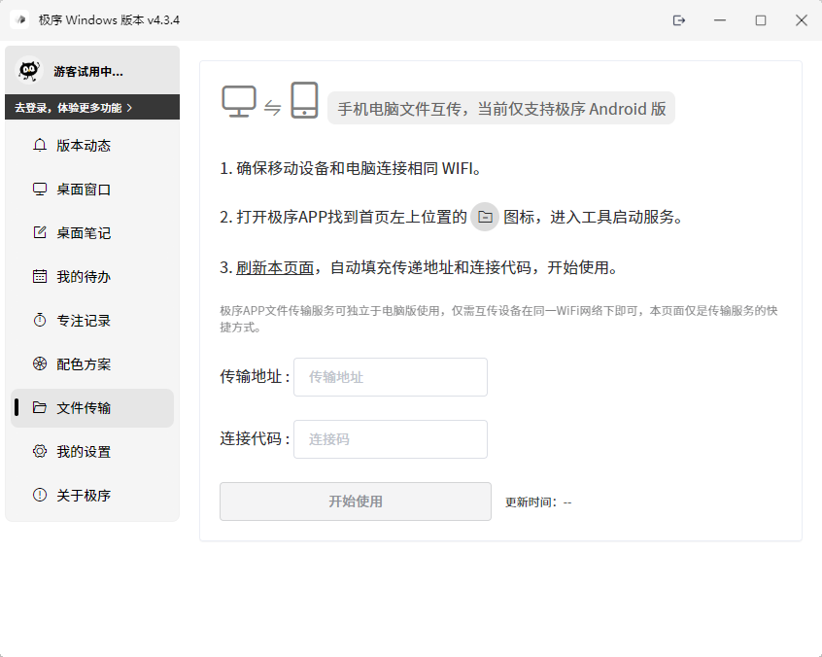Close the 极序 window
The width and height of the screenshot is (822, 657).
(801, 20)
